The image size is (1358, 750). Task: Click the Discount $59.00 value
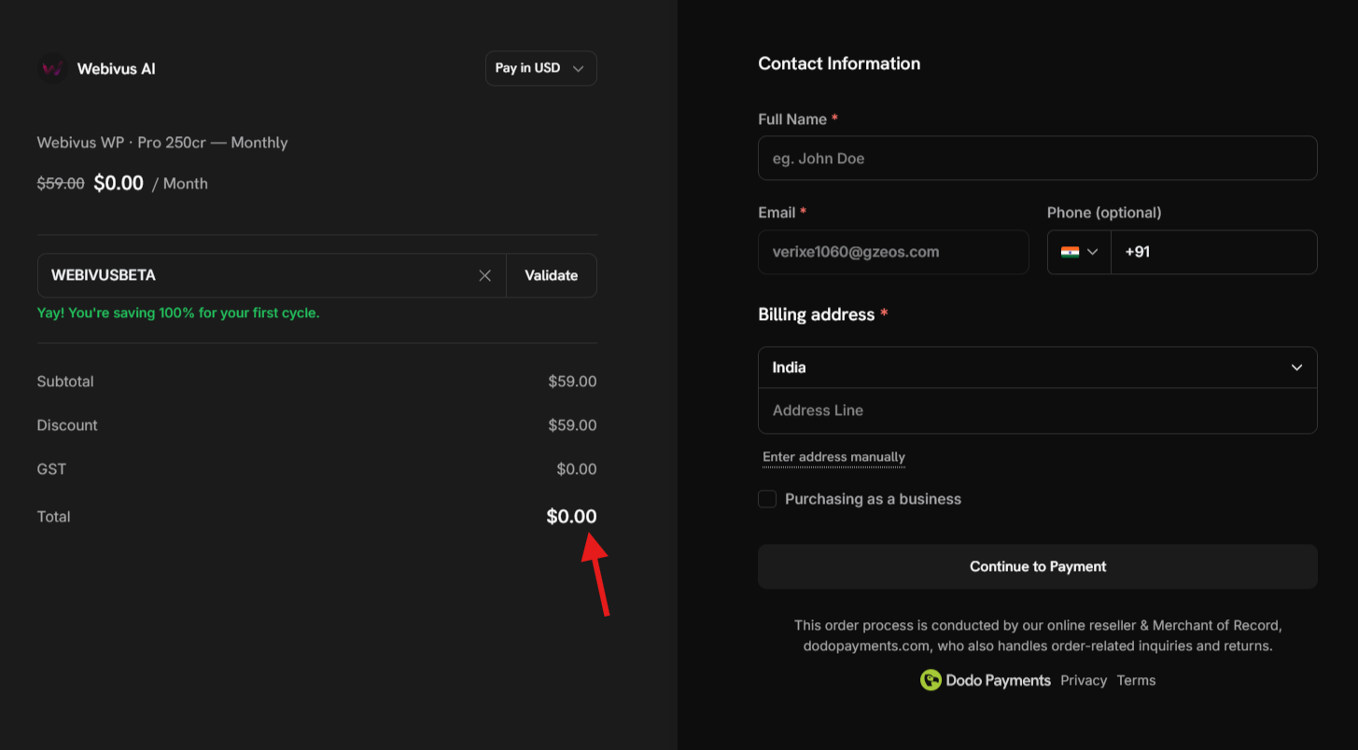[x=572, y=425]
